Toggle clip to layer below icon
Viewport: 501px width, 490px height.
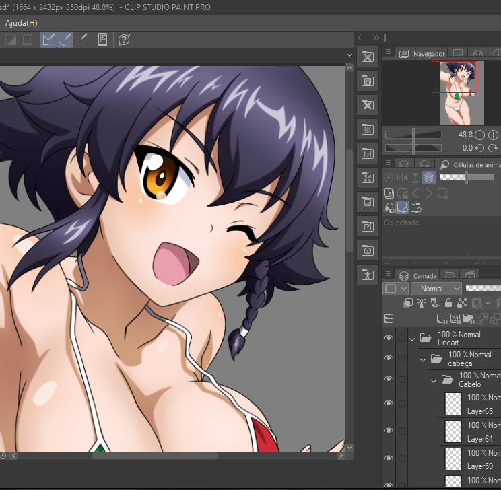click(x=408, y=303)
